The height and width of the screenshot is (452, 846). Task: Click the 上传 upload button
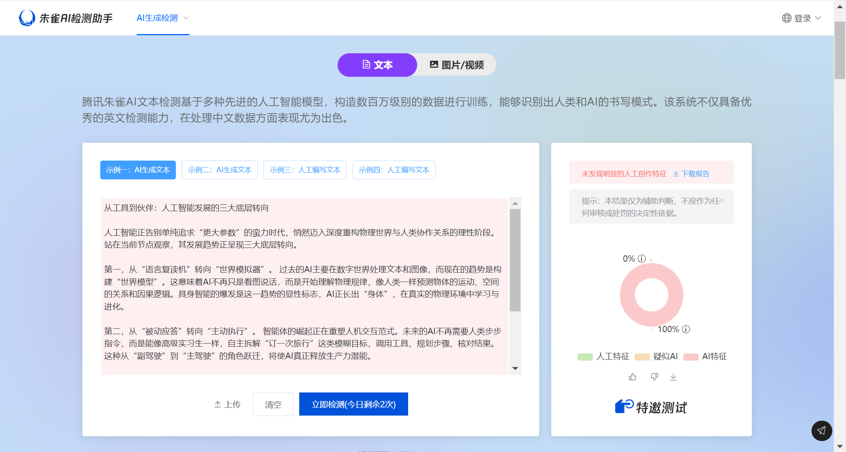(x=228, y=404)
